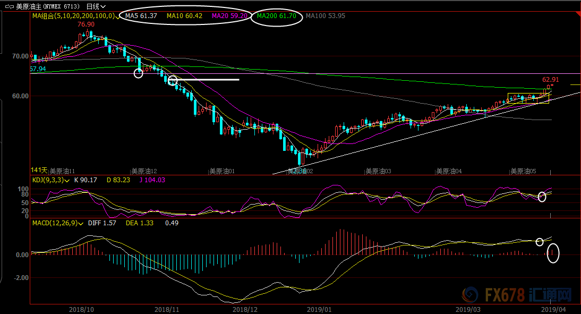Click the 美原油主 (NYMEX 6713) title
The image size is (581, 314).
[x=47, y=7]
